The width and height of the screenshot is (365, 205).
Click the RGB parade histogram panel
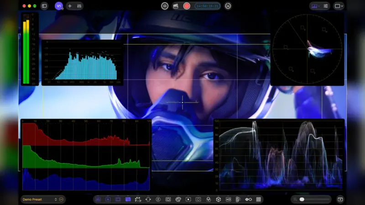pyautogui.click(x=86, y=155)
